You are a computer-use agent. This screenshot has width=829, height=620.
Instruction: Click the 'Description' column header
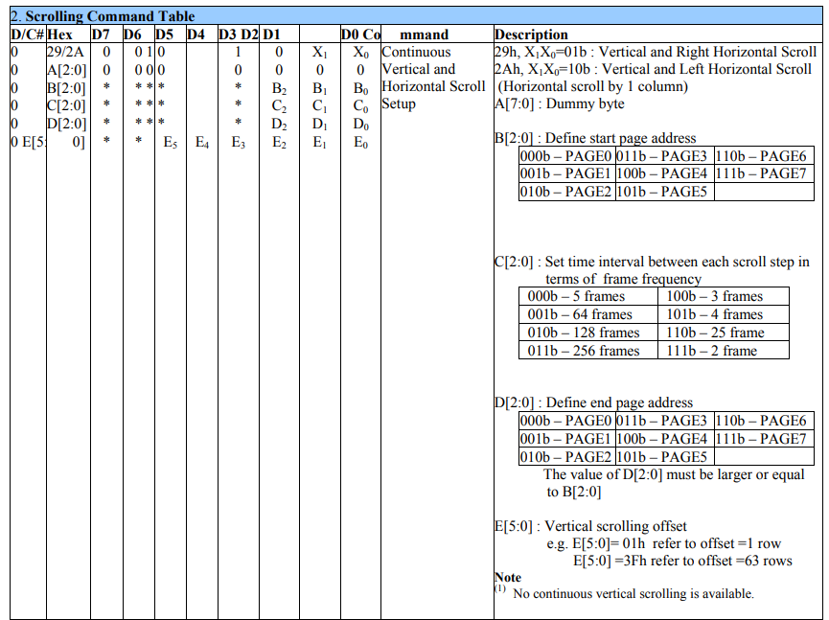click(531, 34)
